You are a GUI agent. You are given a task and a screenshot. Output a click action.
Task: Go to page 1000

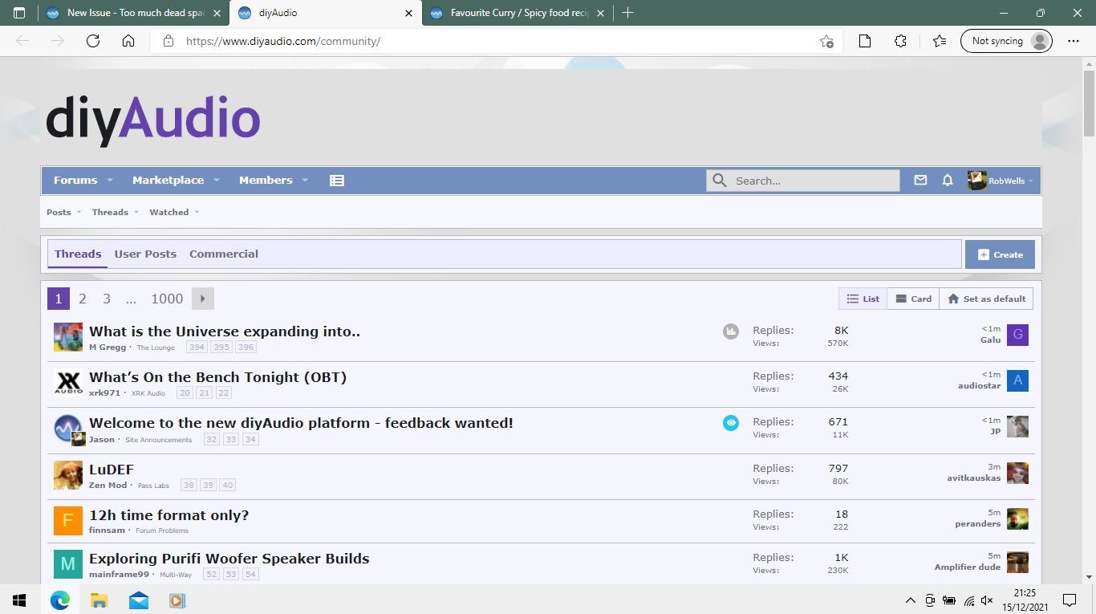click(167, 299)
